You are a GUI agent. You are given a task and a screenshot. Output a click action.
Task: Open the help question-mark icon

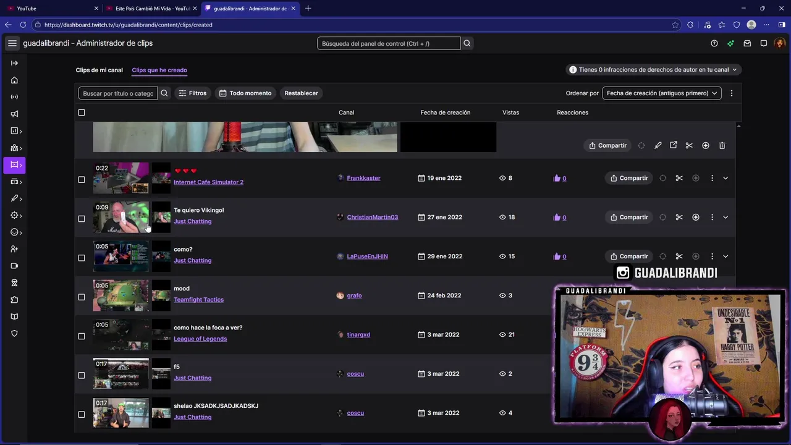[x=714, y=43]
